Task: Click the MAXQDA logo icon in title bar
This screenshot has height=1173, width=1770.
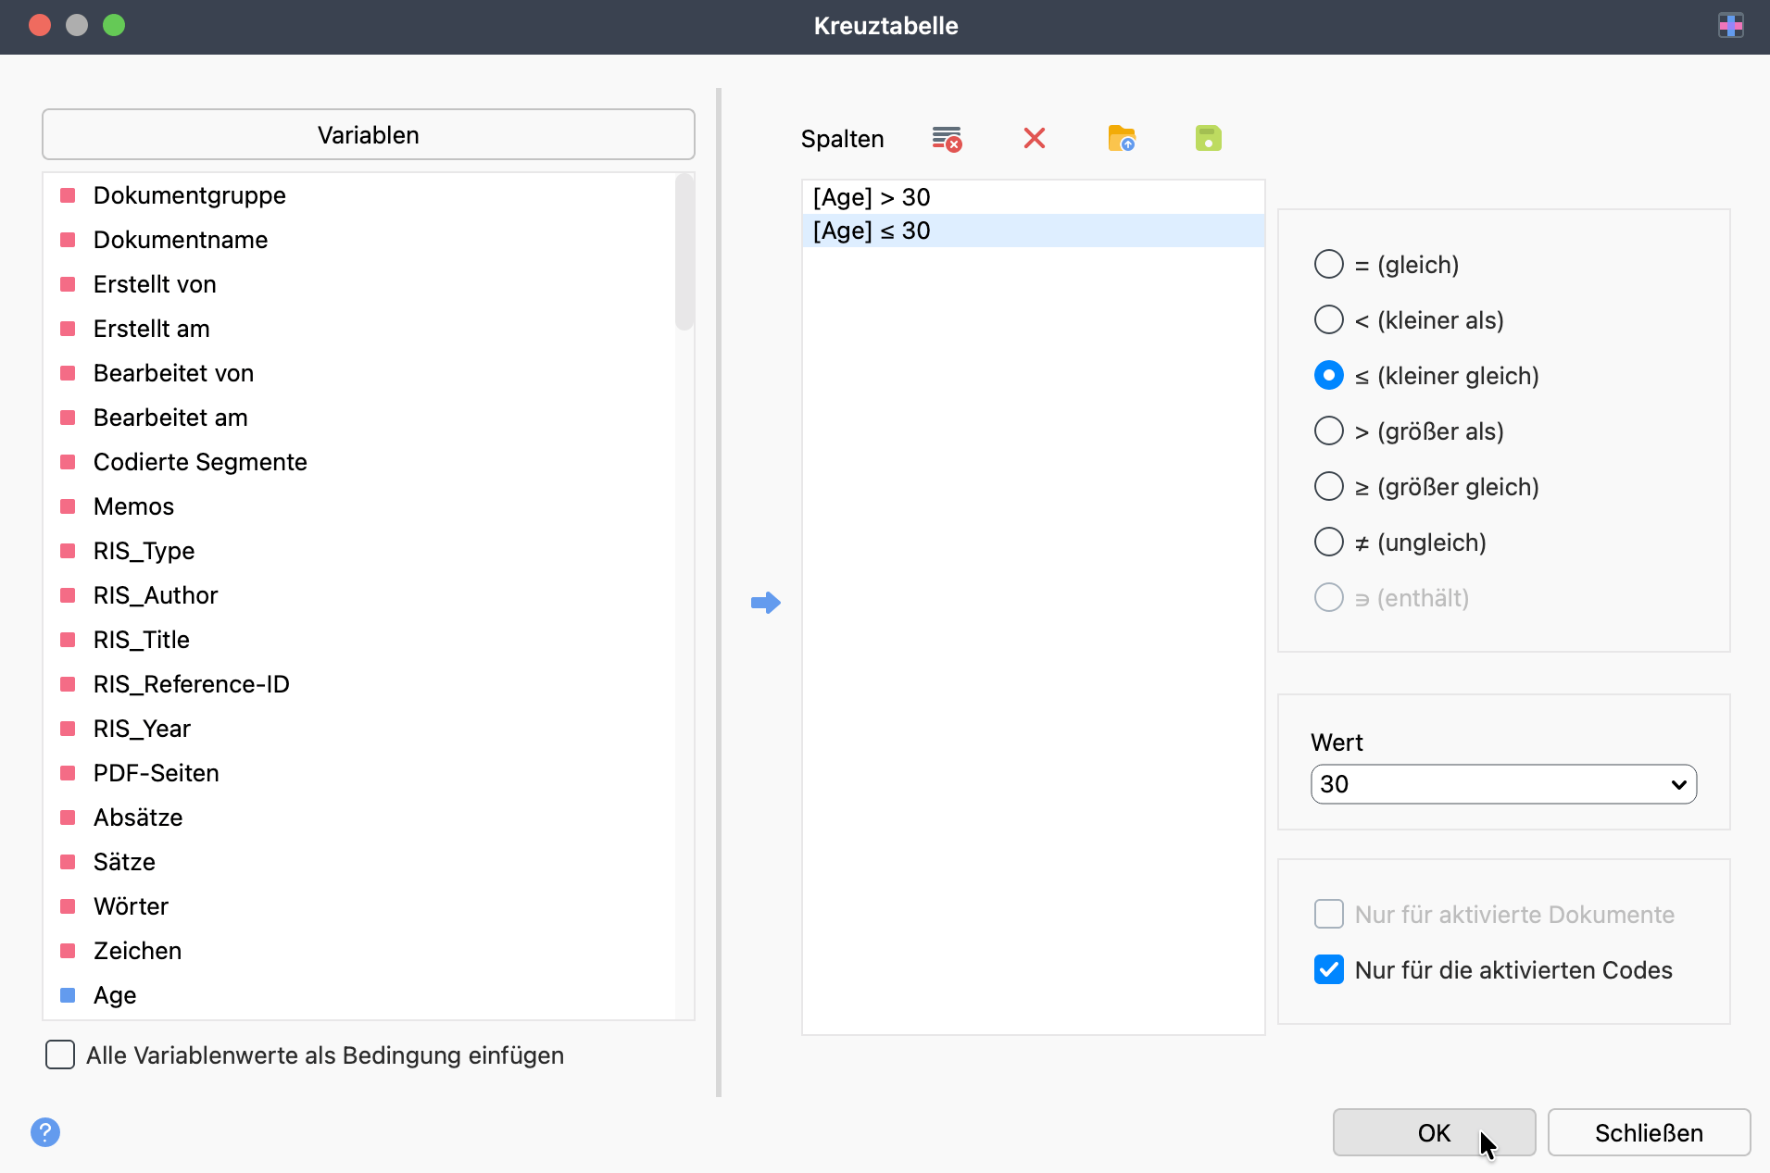Action: tap(1730, 26)
